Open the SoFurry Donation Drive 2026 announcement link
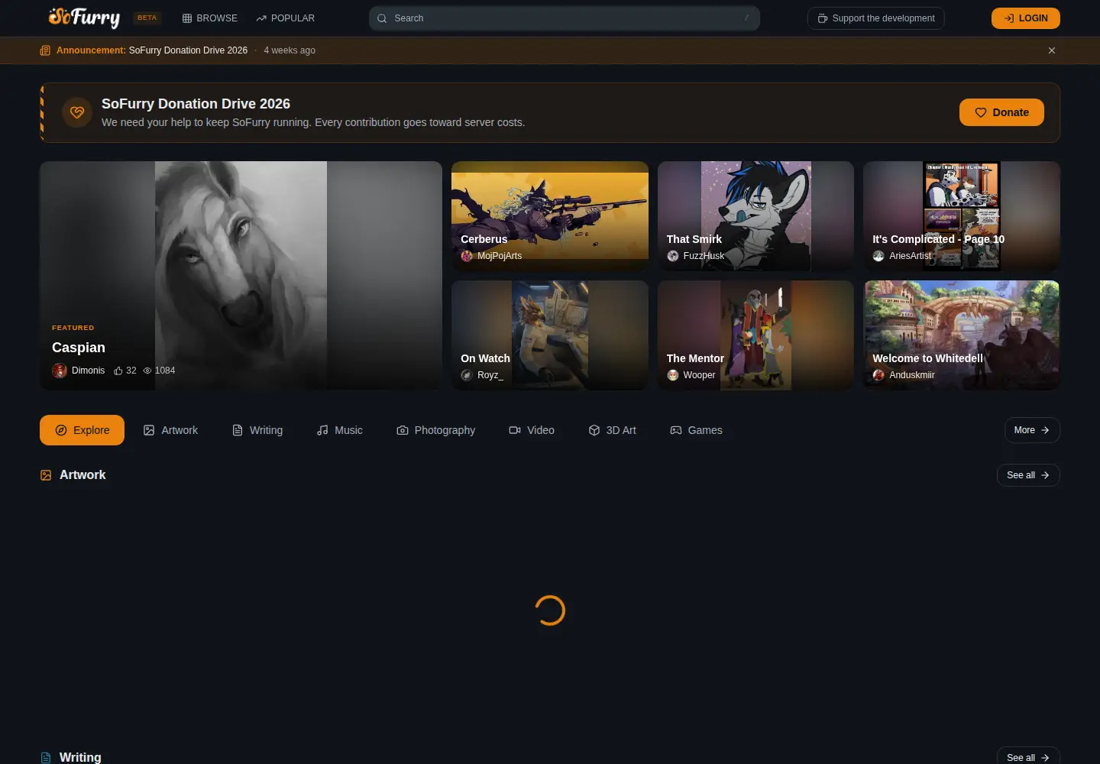1100x764 pixels. [188, 50]
